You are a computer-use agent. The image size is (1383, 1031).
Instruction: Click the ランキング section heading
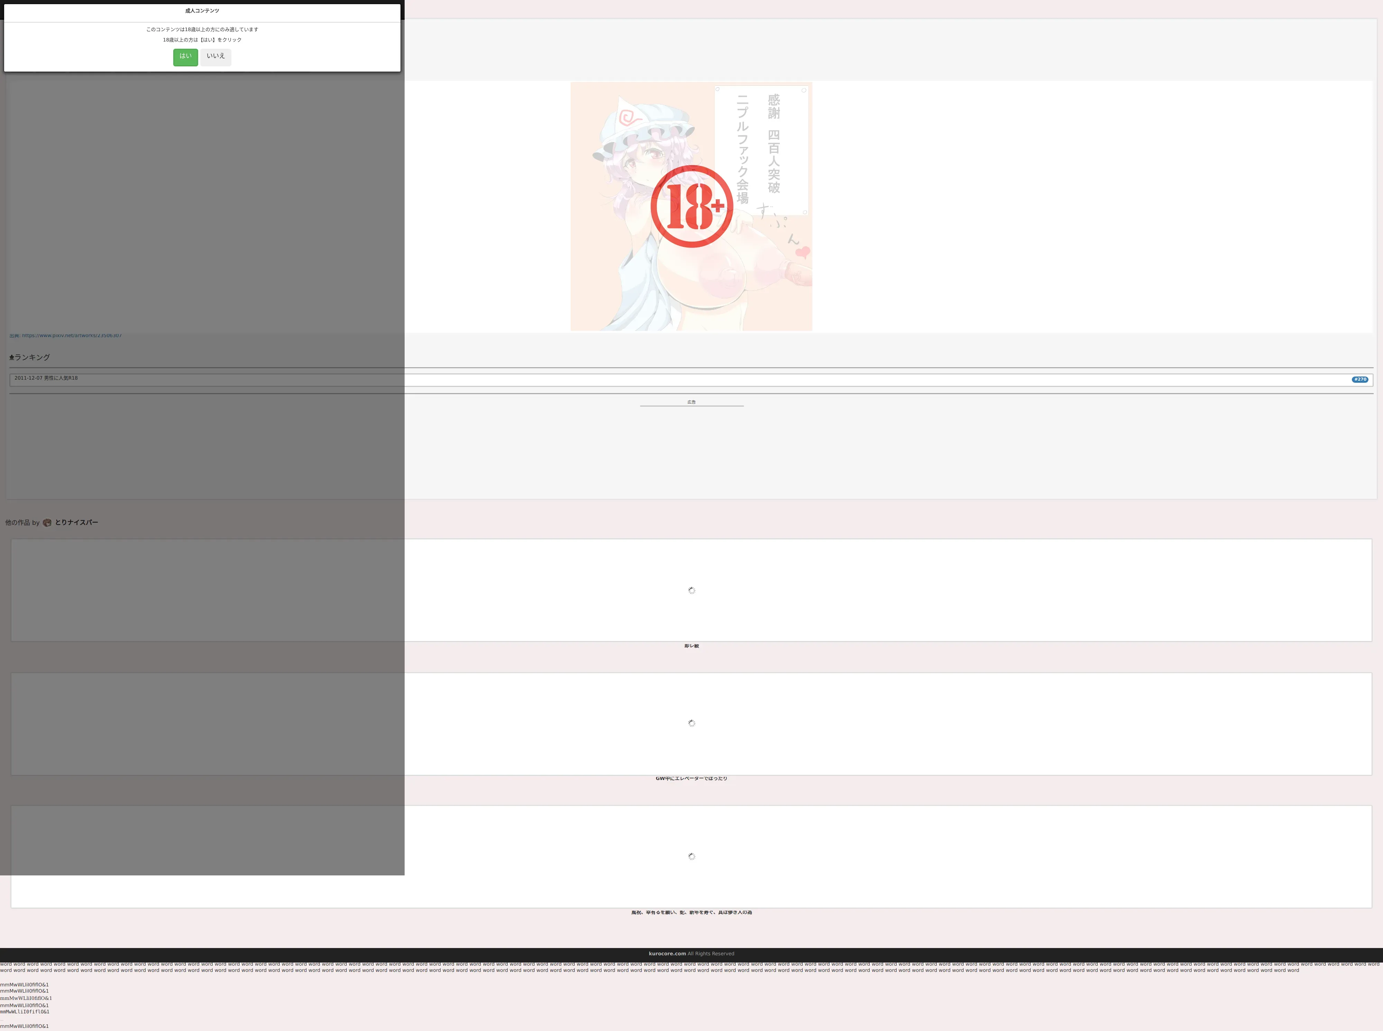tap(32, 357)
